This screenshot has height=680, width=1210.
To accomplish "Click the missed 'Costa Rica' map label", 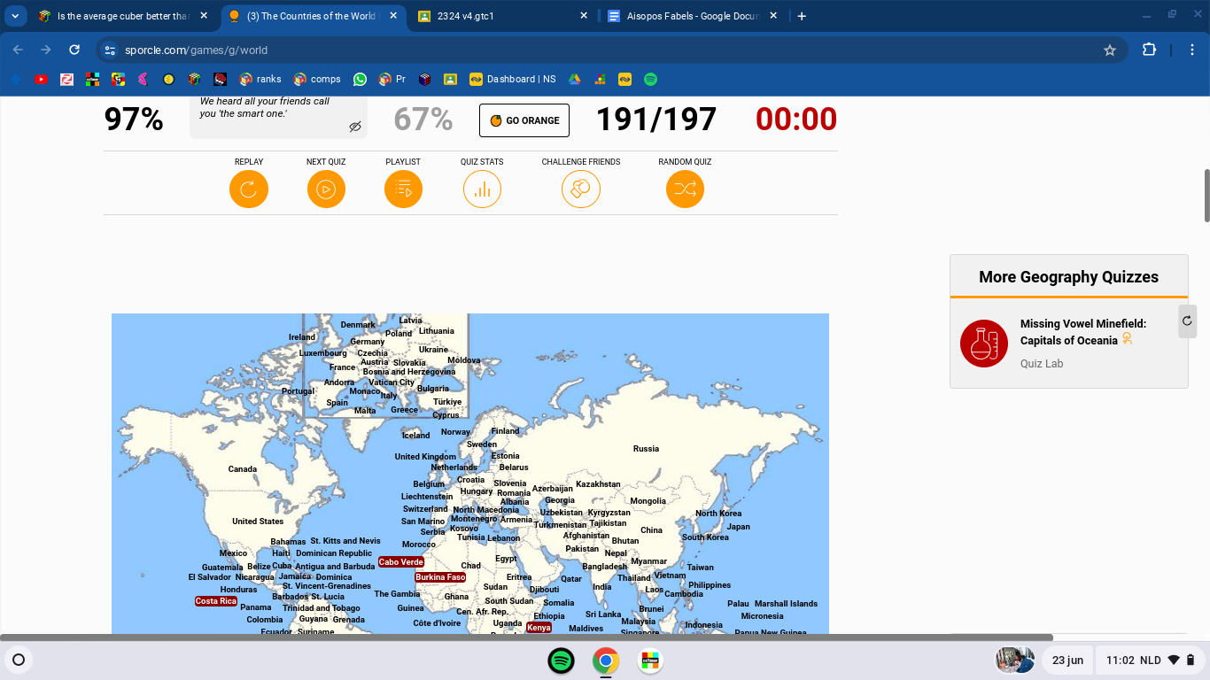I will point(216,601).
